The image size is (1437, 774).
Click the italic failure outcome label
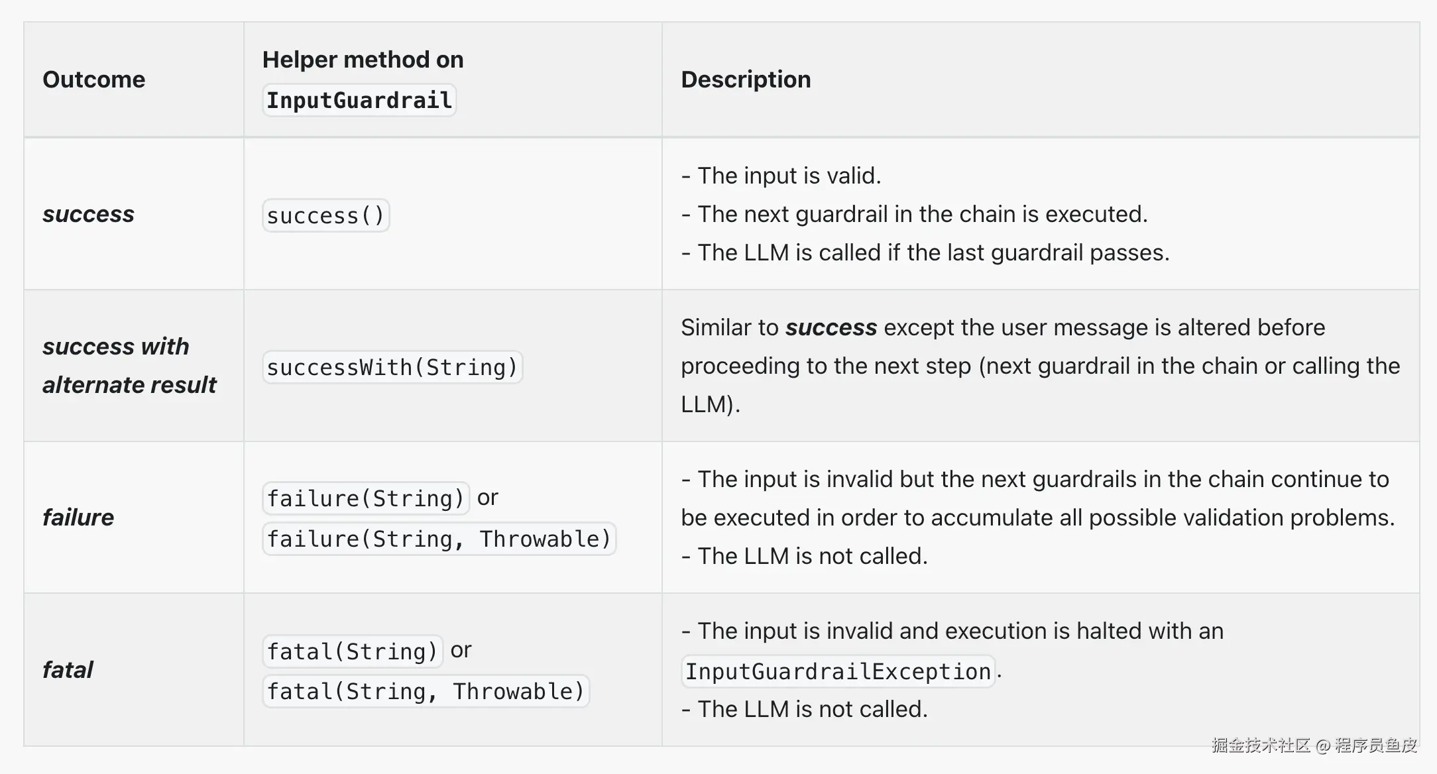78,518
